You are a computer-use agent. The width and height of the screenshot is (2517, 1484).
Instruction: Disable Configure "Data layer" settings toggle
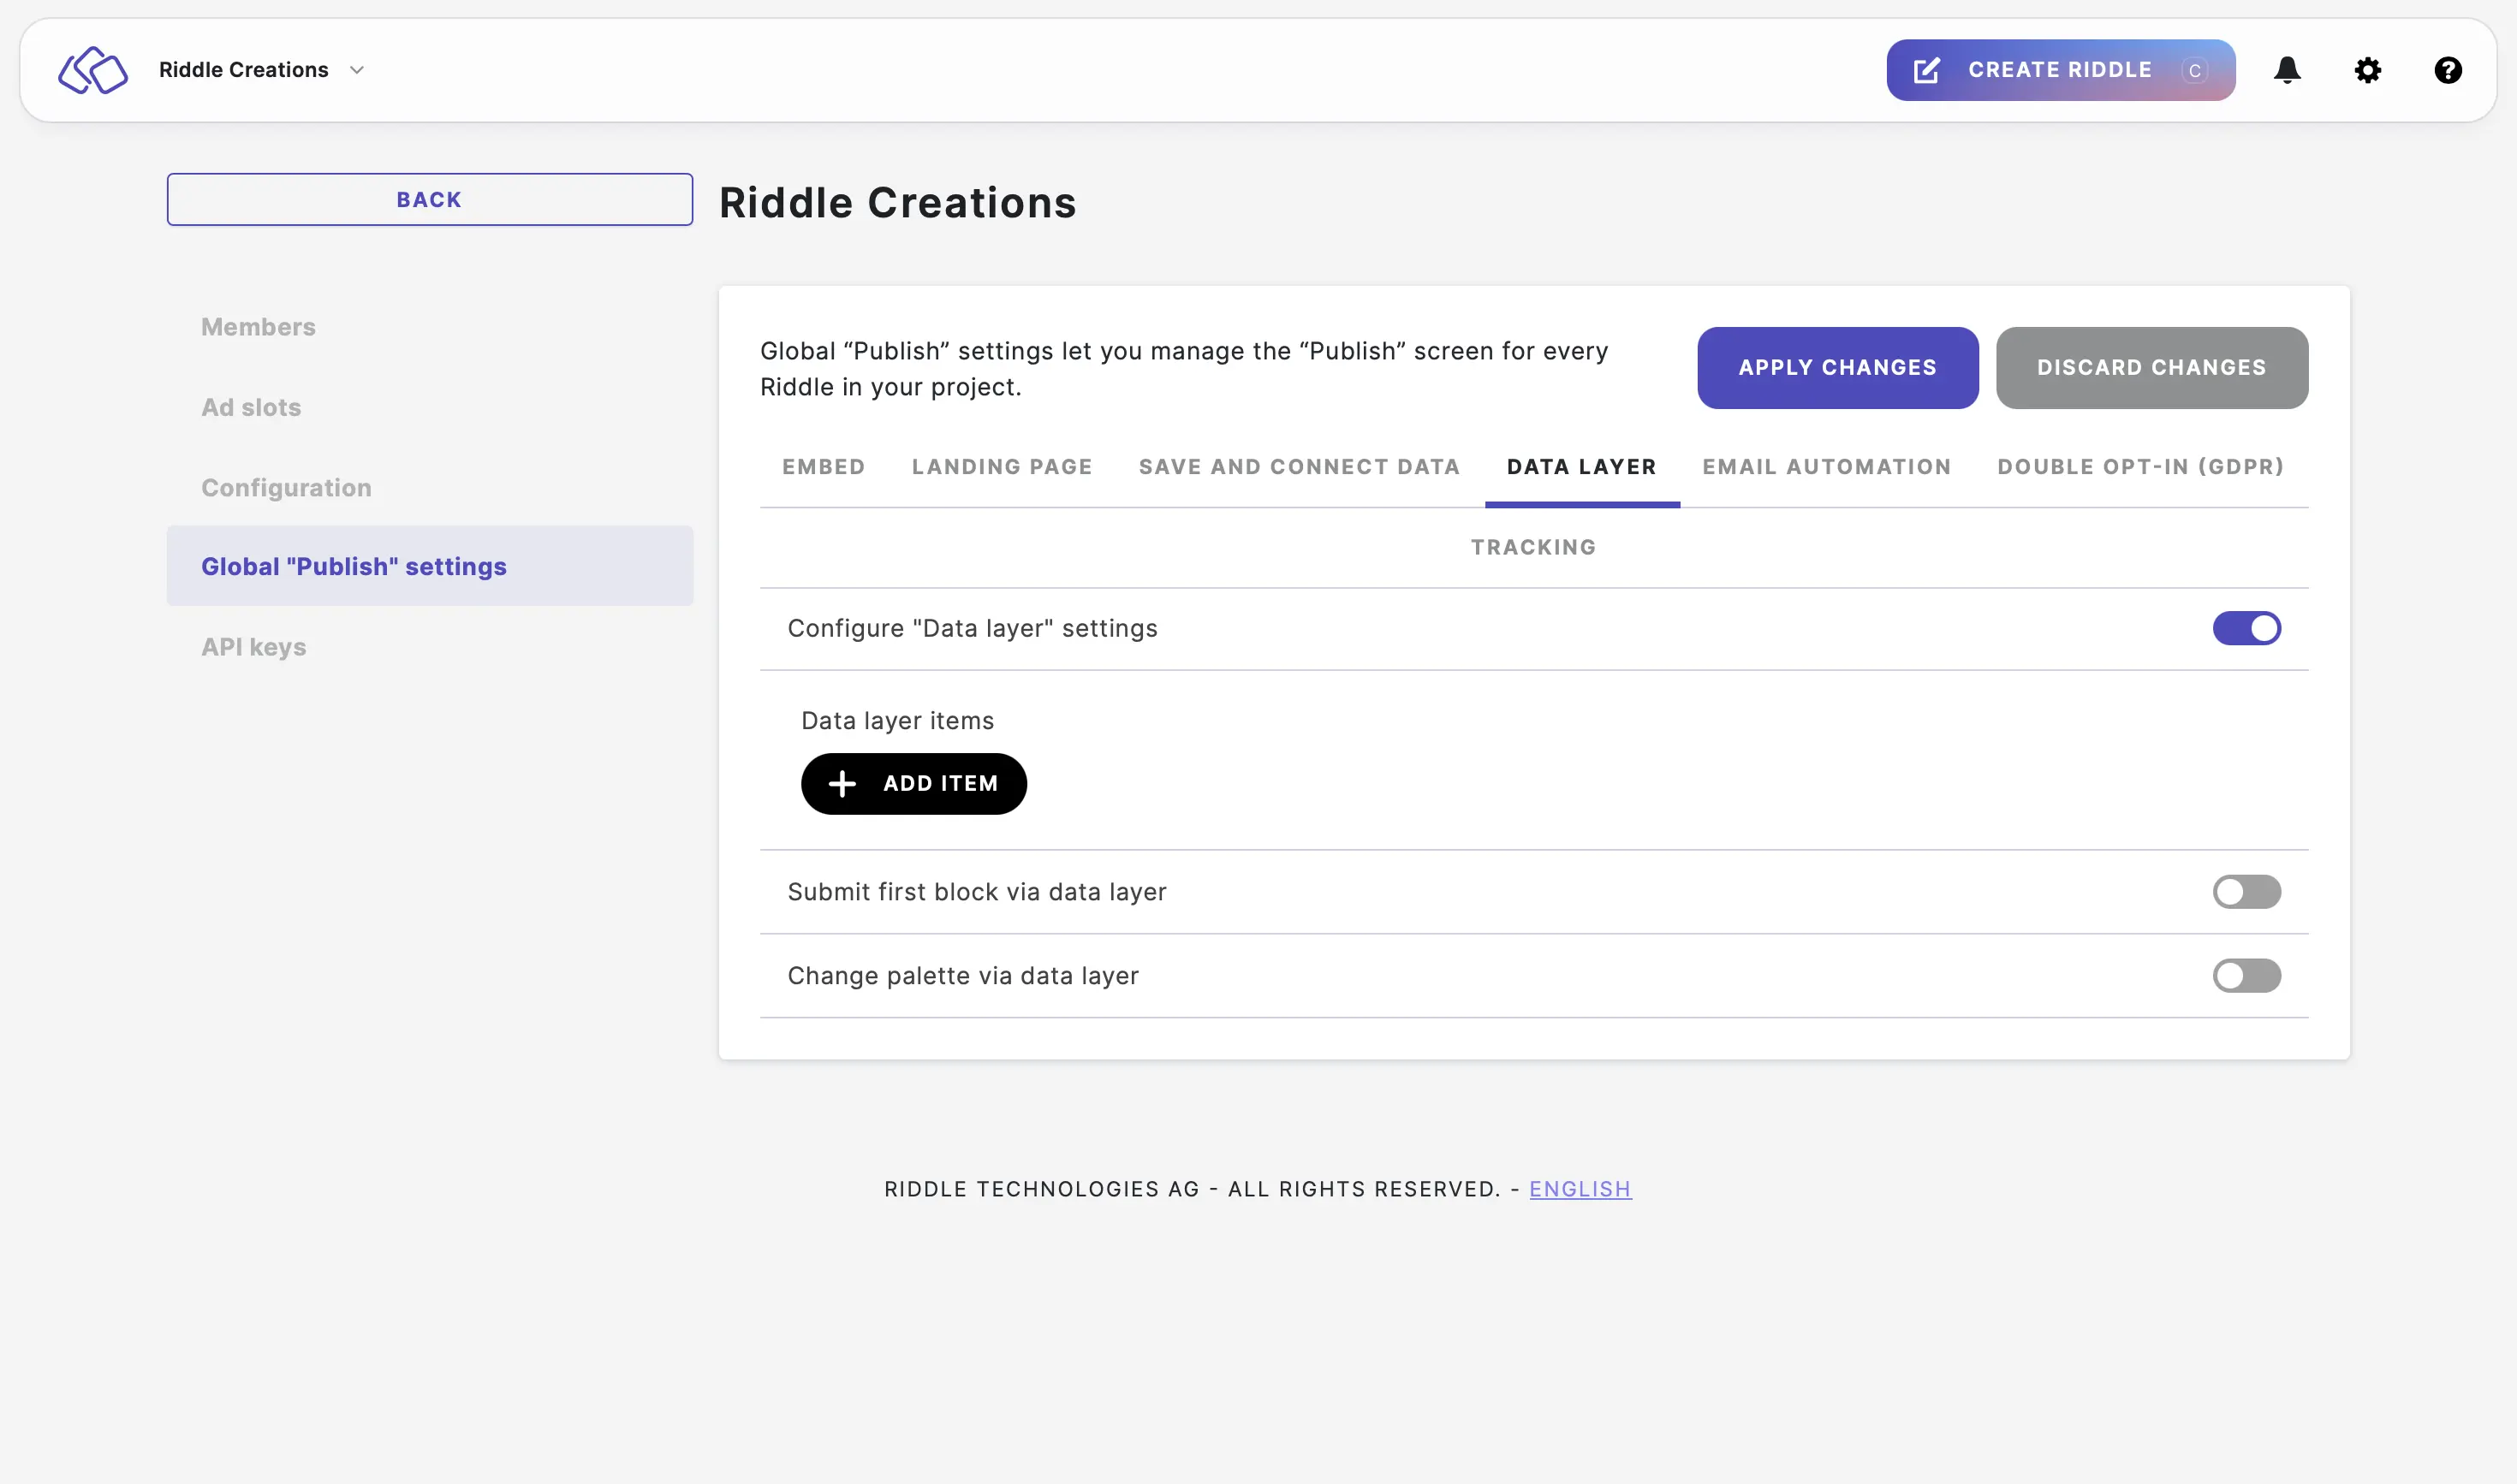click(2246, 628)
